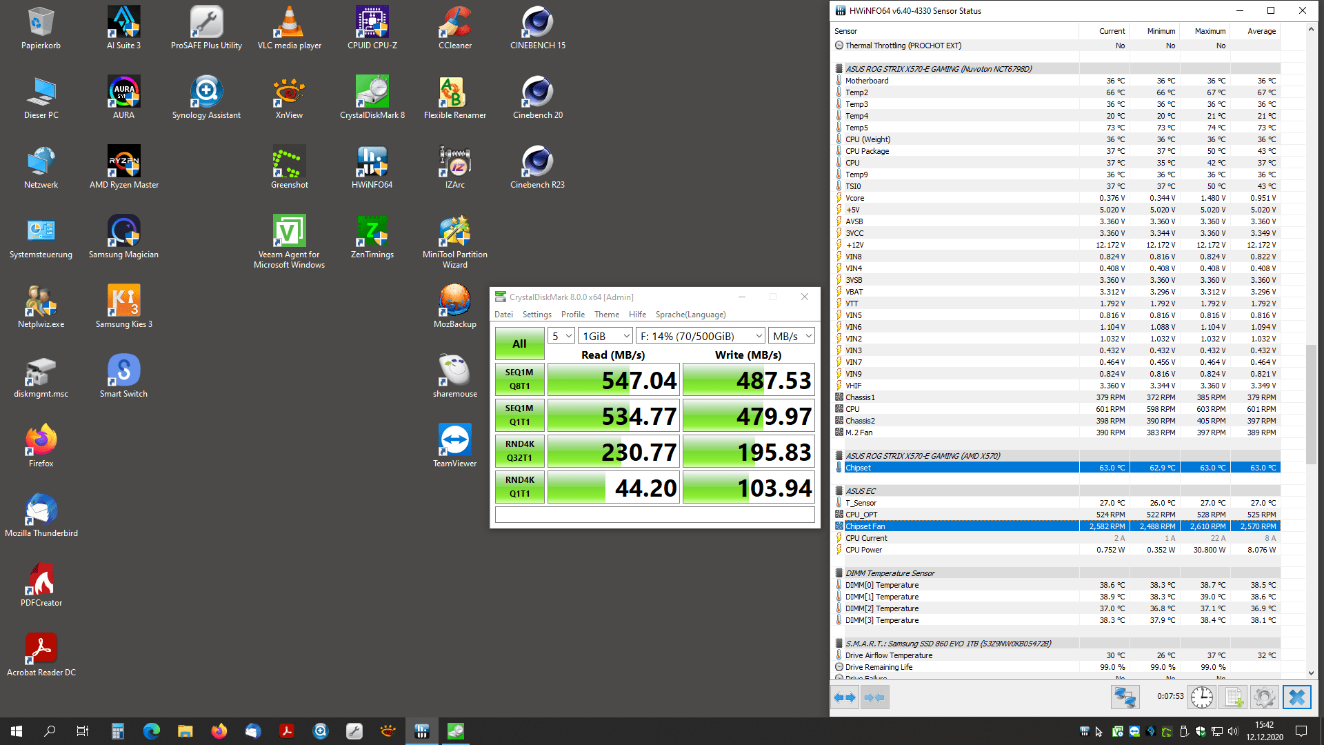The image size is (1324, 745).
Task: Run the SEQ1M Q1T1 test button
Action: tap(519, 415)
